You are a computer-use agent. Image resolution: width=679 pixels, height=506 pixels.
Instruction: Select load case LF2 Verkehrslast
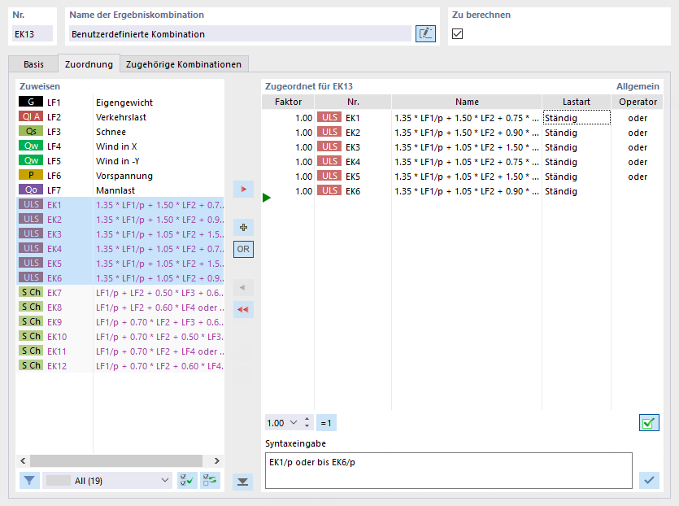point(120,117)
